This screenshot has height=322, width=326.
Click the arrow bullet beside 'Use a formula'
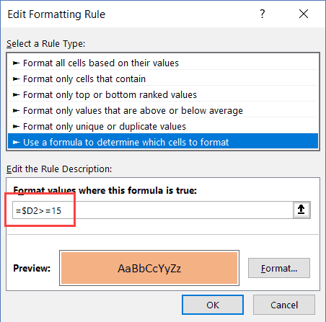[16, 142]
